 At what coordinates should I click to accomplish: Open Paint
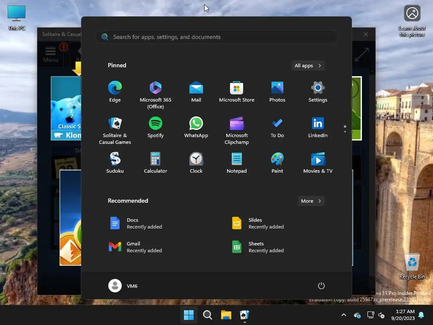pyautogui.click(x=277, y=163)
